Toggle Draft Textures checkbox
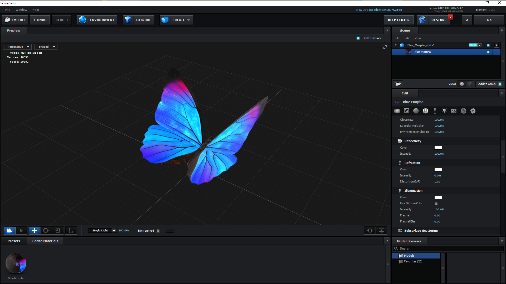 [358, 38]
